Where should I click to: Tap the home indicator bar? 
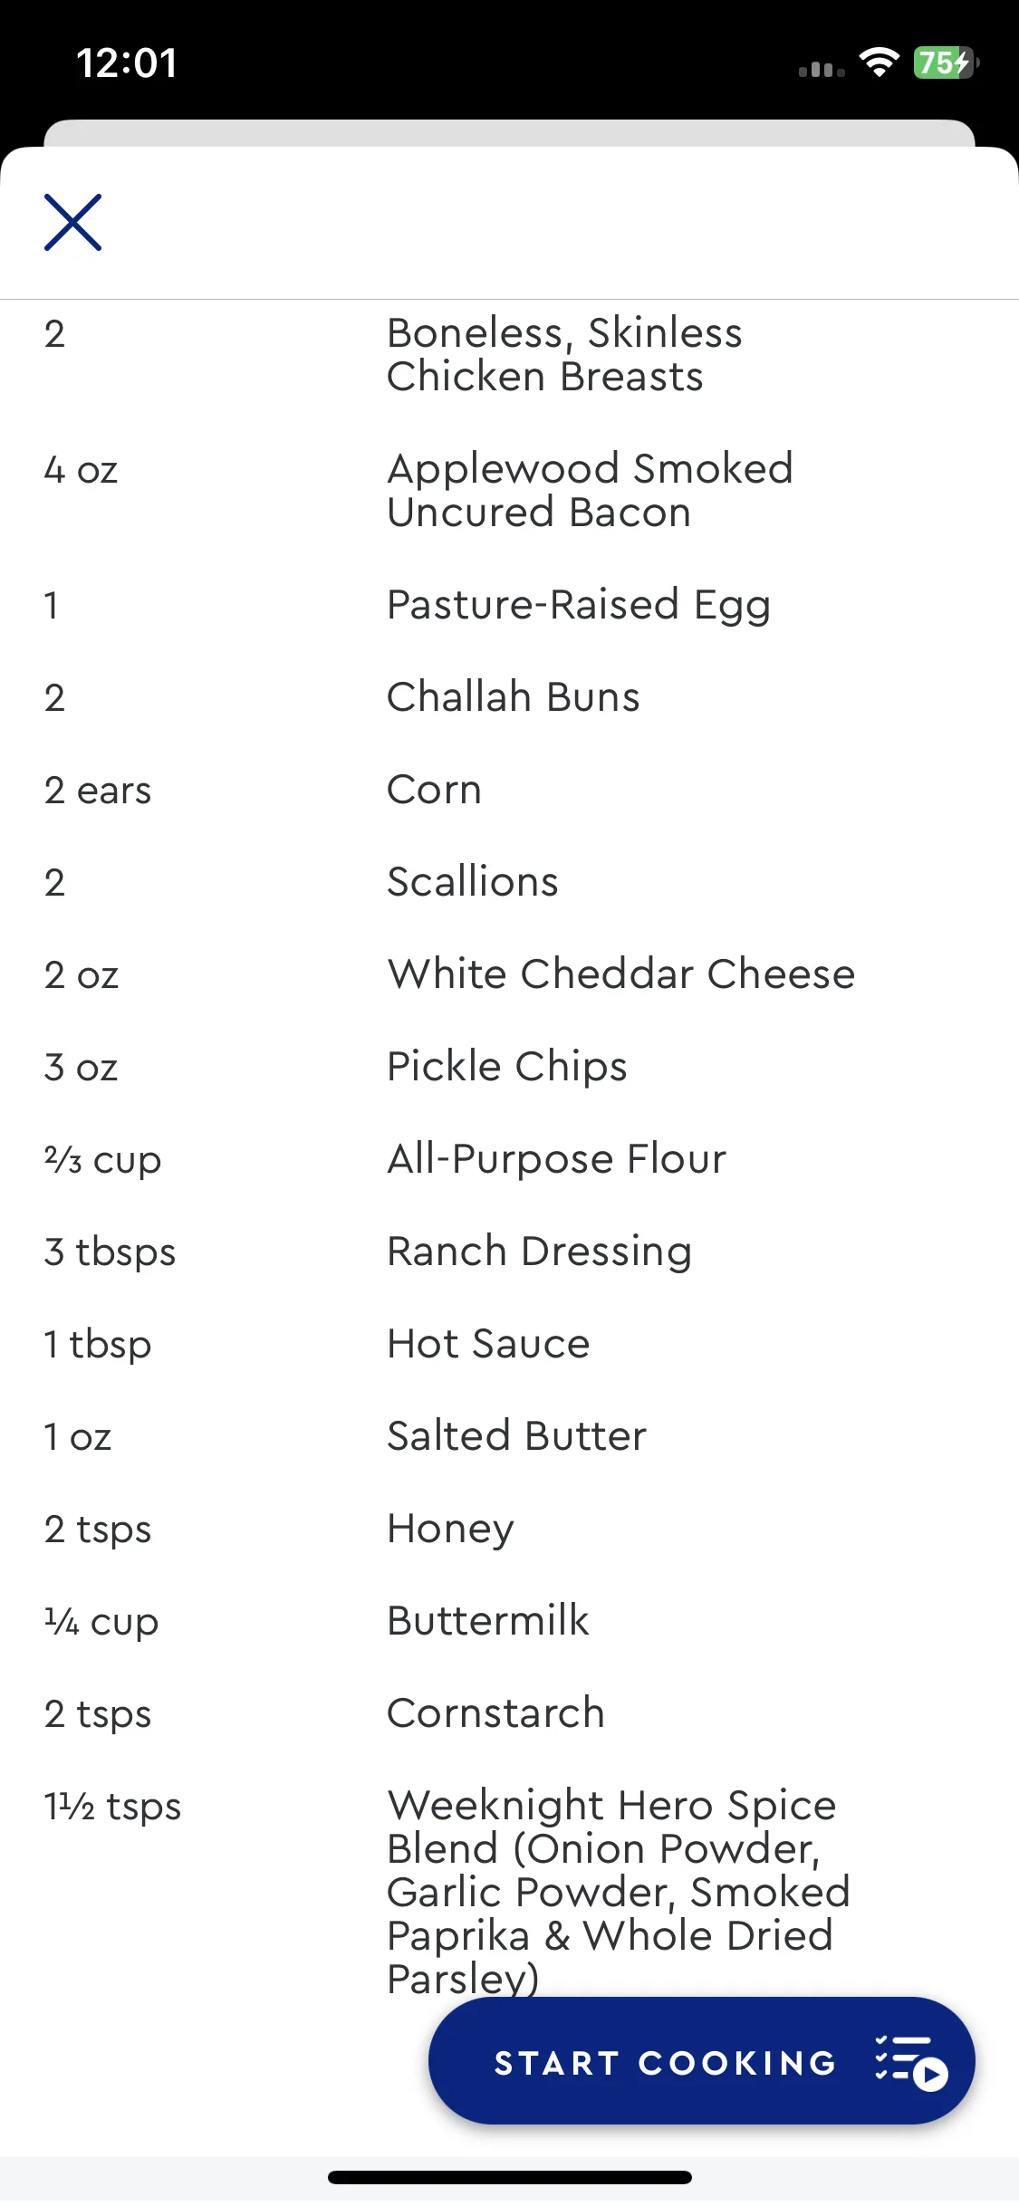(x=510, y=2177)
